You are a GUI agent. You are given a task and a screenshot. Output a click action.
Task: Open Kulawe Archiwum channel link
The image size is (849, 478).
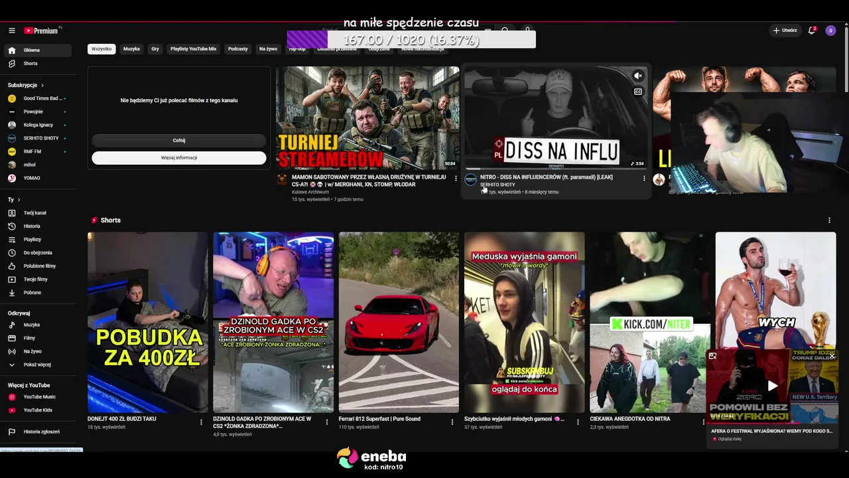click(x=310, y=192)
